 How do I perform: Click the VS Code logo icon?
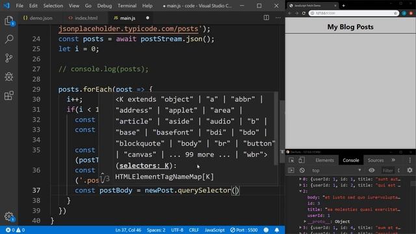6,6
